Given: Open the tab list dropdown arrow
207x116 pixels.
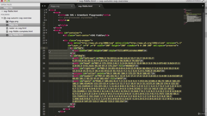Looking at the screenshot, I should tap(203, 6).
